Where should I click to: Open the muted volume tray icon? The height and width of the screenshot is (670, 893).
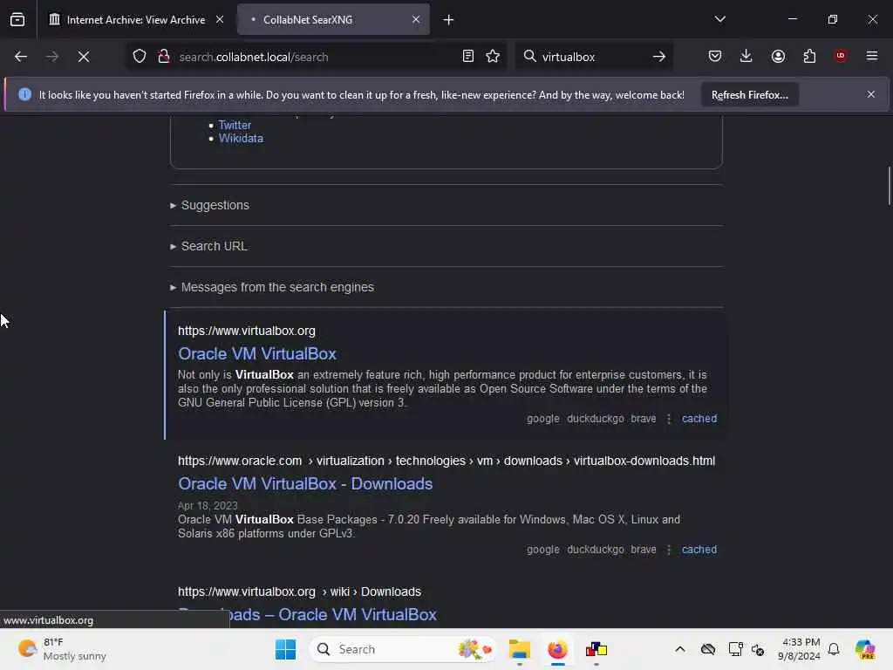point(758,649)
